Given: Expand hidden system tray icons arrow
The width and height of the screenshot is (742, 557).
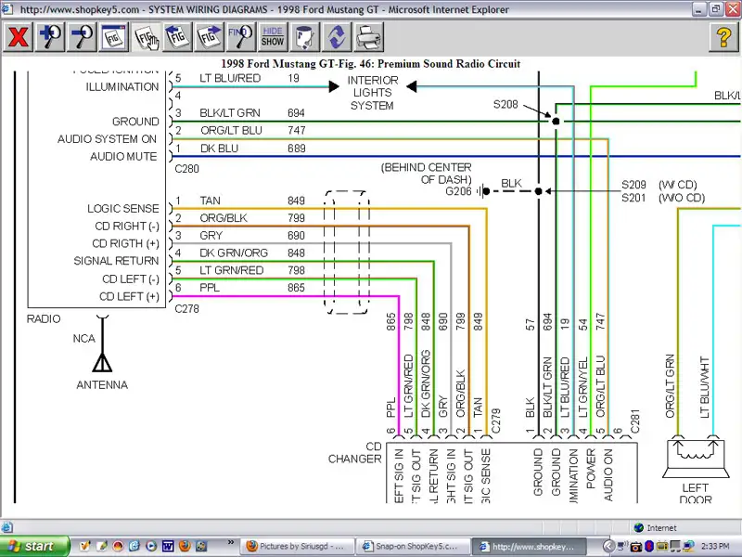Looking at the screenshot, I should 608,546.
